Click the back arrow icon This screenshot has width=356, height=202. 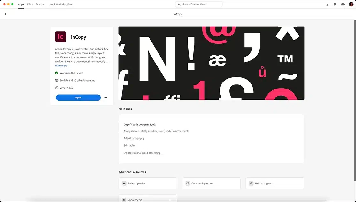(x=5, y=14)
